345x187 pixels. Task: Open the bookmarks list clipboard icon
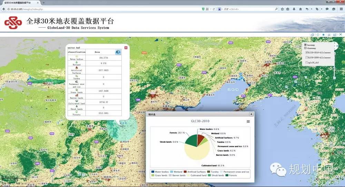point(288,9)
